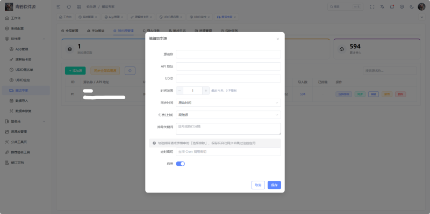This screenshot has height=214, width=430.
Task: Switch to the 同步日志 tab
Action: [177, 31]
